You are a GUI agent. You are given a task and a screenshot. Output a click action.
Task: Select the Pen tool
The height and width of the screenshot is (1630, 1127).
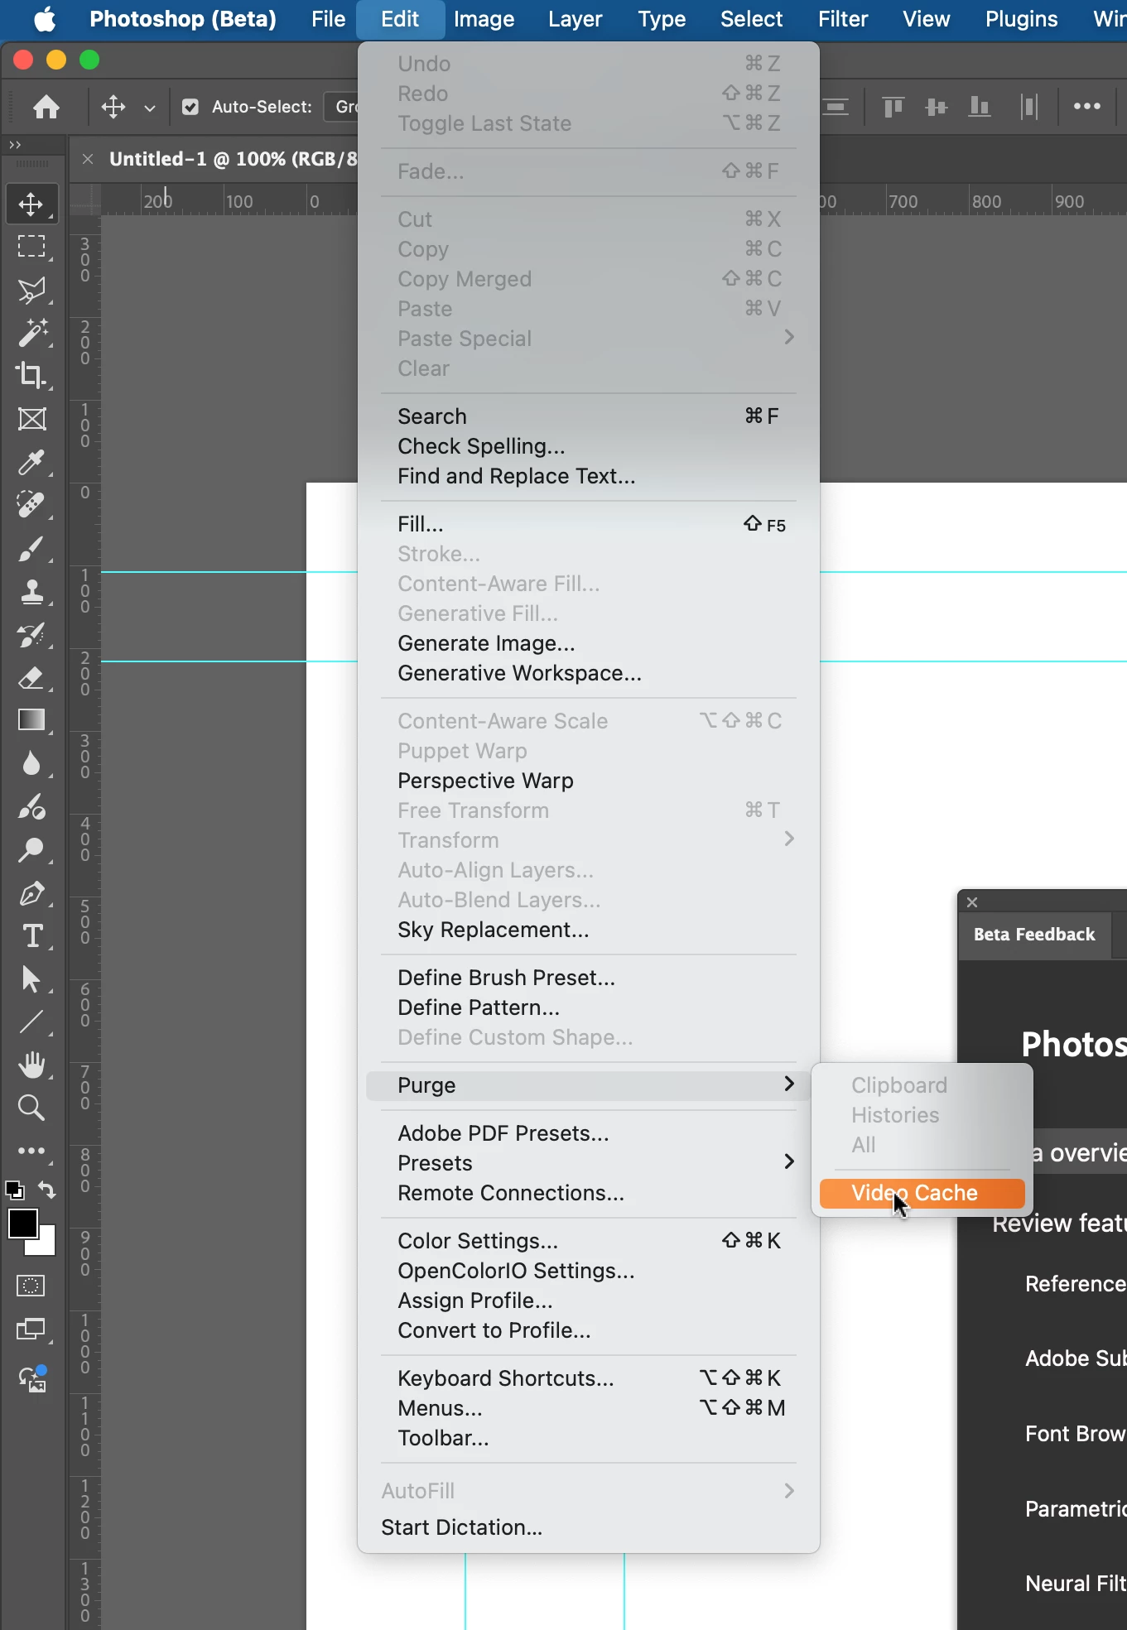[31, 893]
